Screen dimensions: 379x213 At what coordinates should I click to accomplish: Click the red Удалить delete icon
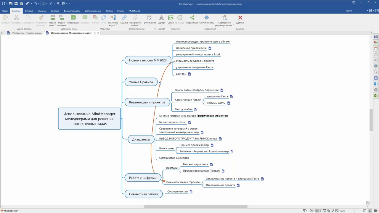tap(240, 18)
